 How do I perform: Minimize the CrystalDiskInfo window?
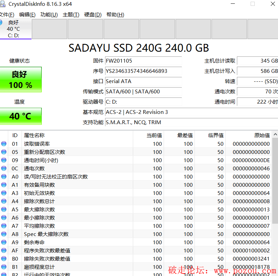coord(232,4)
